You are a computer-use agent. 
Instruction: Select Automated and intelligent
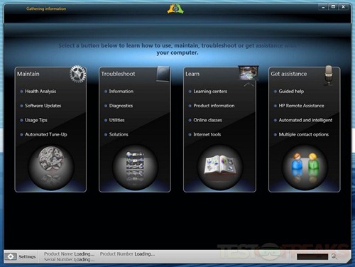(x=305, y=120)
